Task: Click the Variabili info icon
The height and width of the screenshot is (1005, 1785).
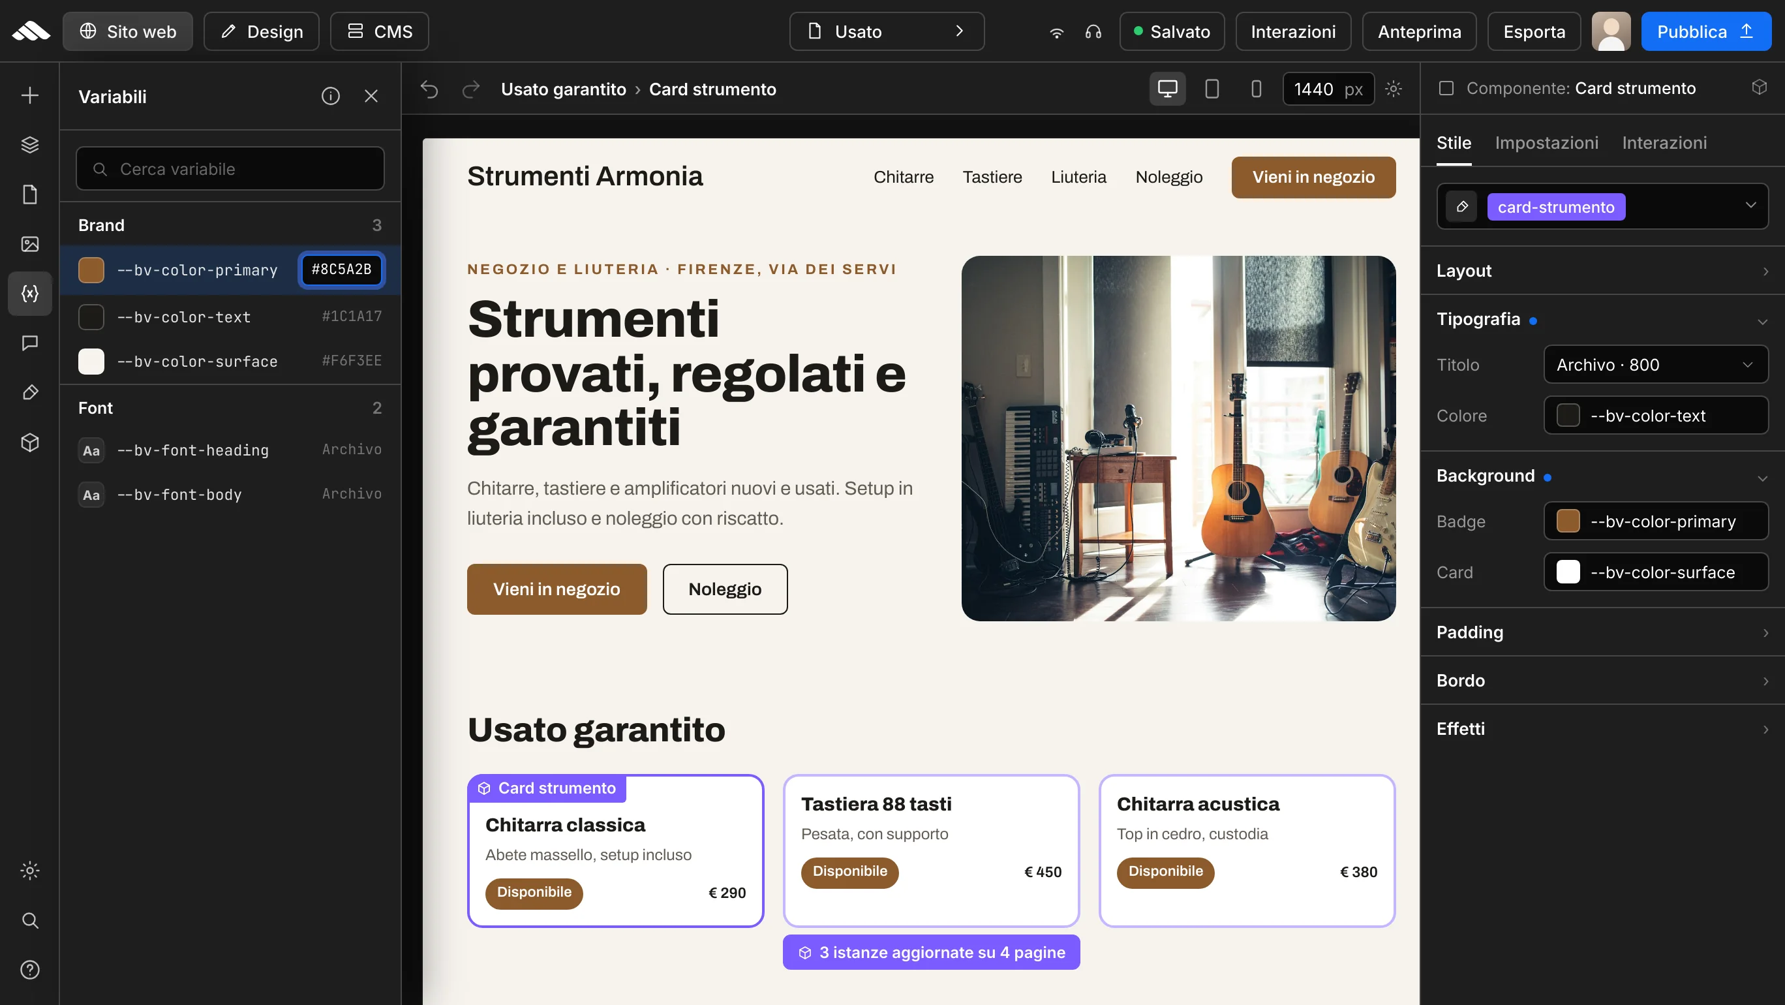Action: click(x=331, y=97)
